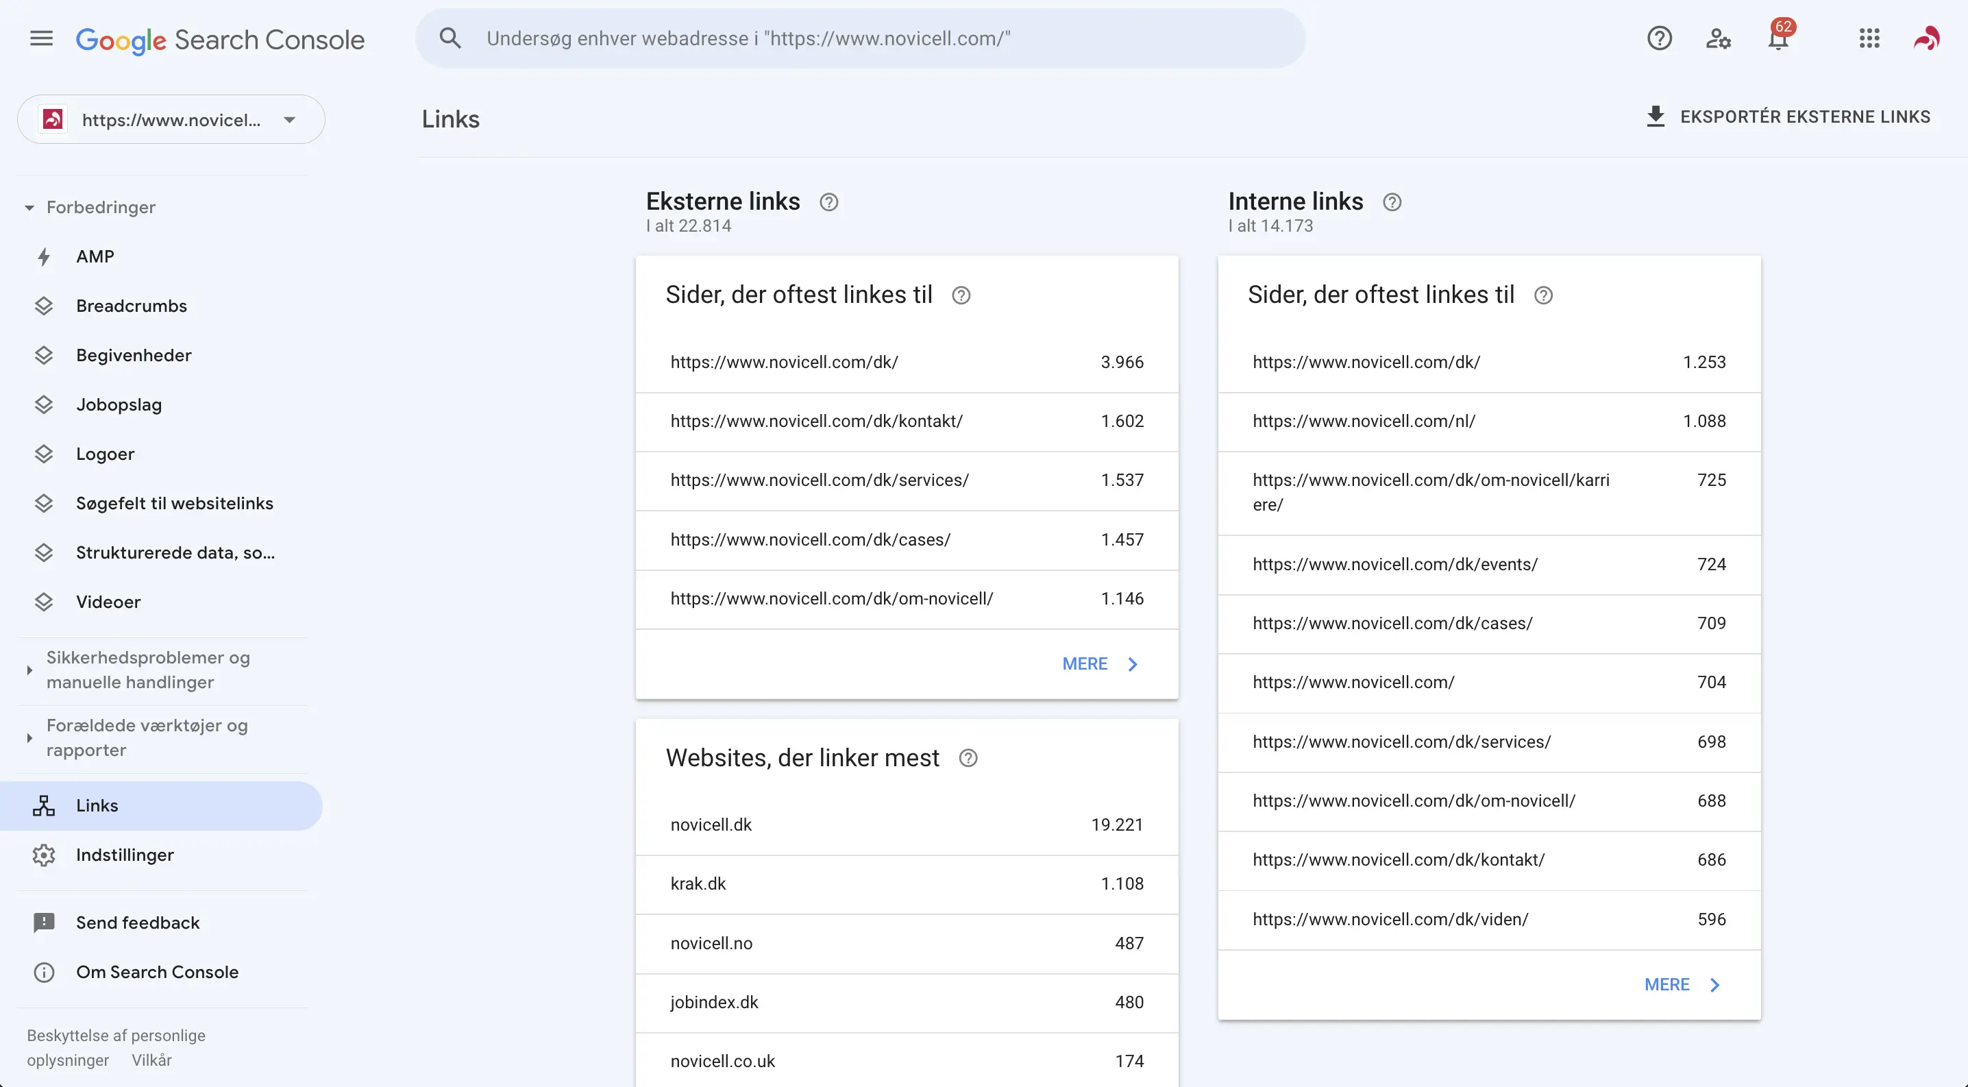Click the Send feedback speech icon
Image resolution: width=1968 pixels, height=1087 pixels.
(x=44, y=923)
